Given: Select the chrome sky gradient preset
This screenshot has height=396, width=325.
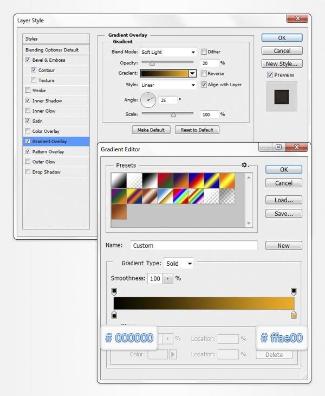Looking at the screenshot, I should pos(165,196).
